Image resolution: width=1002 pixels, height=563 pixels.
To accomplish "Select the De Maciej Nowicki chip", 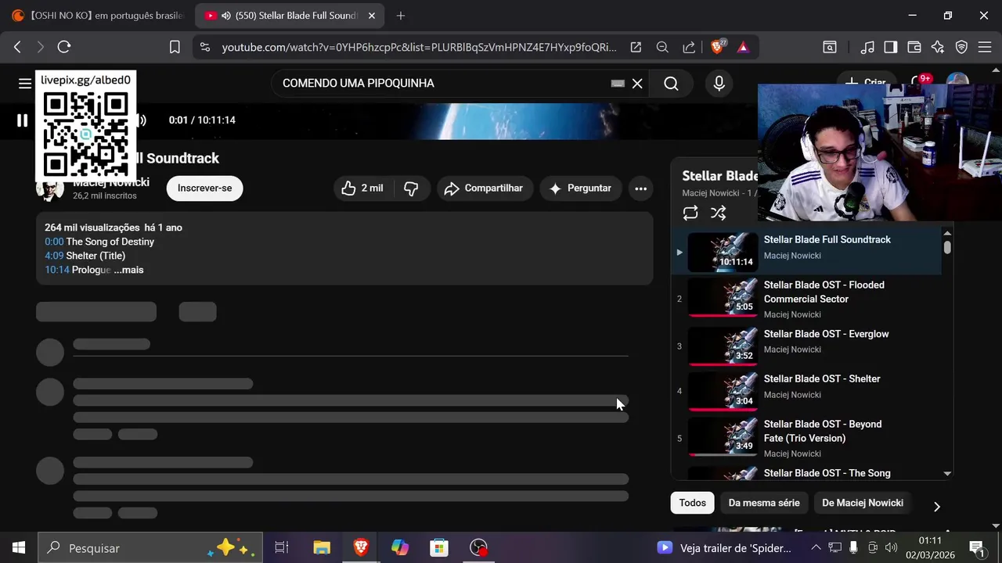I will coord(863,503).
